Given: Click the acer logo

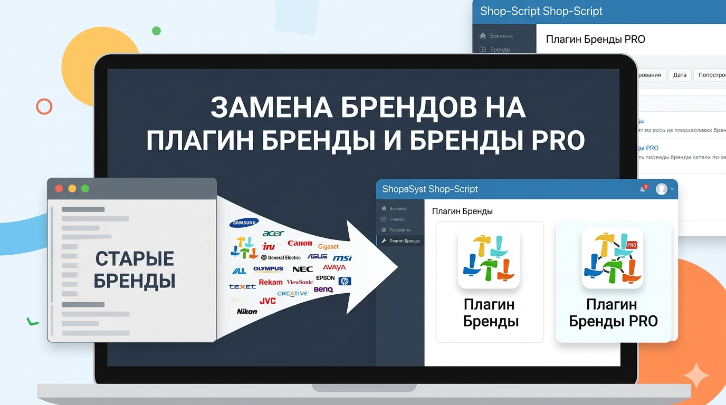Looking at the screenshot, I should click(x=273, y=233).
